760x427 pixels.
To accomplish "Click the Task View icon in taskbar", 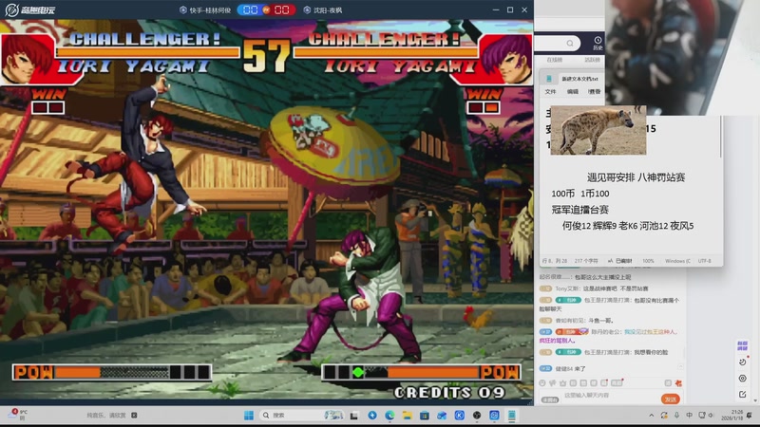I will pyautogui.click(x=354, y=416).
